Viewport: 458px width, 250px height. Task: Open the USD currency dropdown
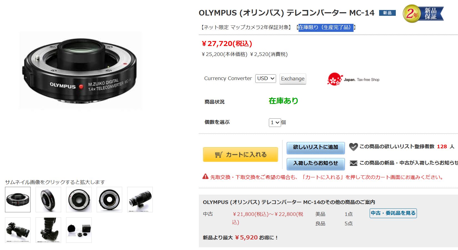coord(266,78)
